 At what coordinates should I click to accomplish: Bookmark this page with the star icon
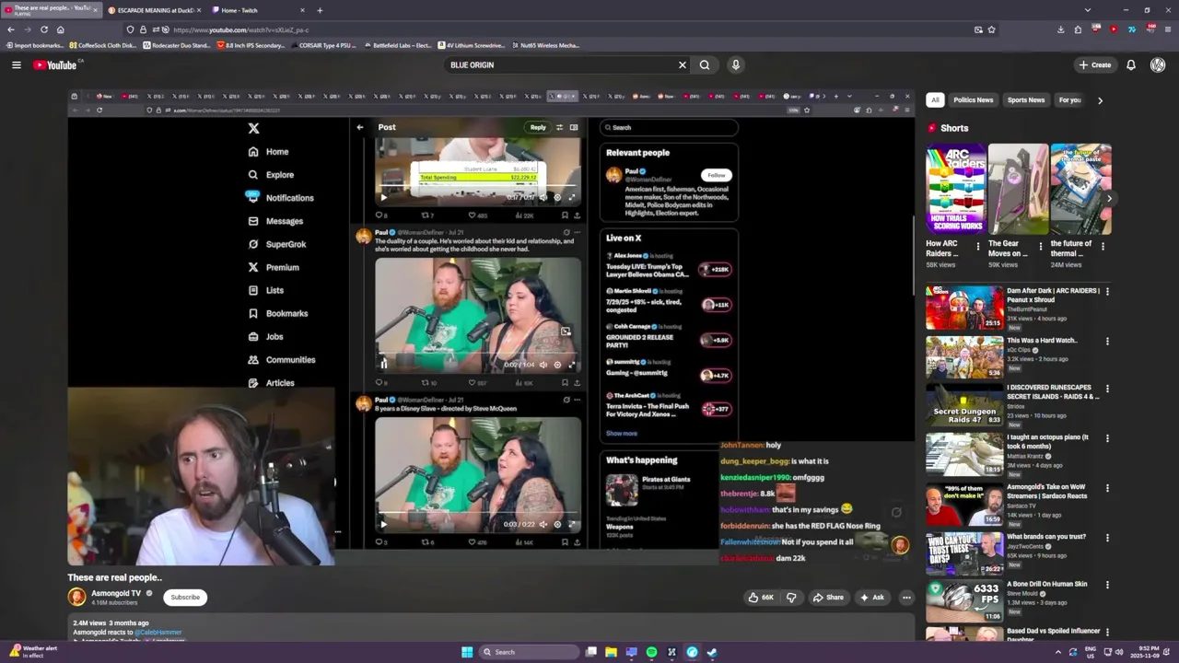pyautogui.click(x=991, y=29)
